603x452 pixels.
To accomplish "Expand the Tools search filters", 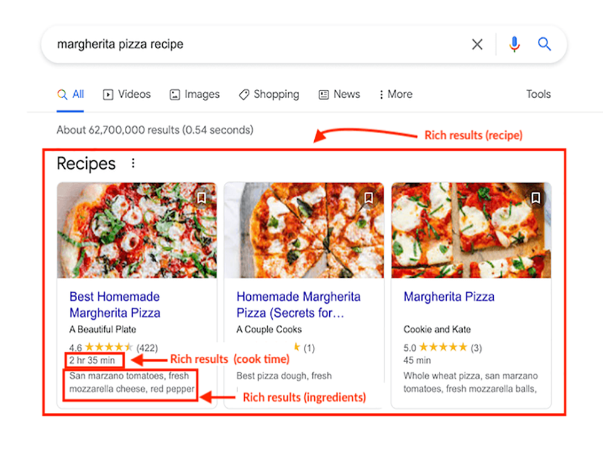I will (x=537, y=94).
